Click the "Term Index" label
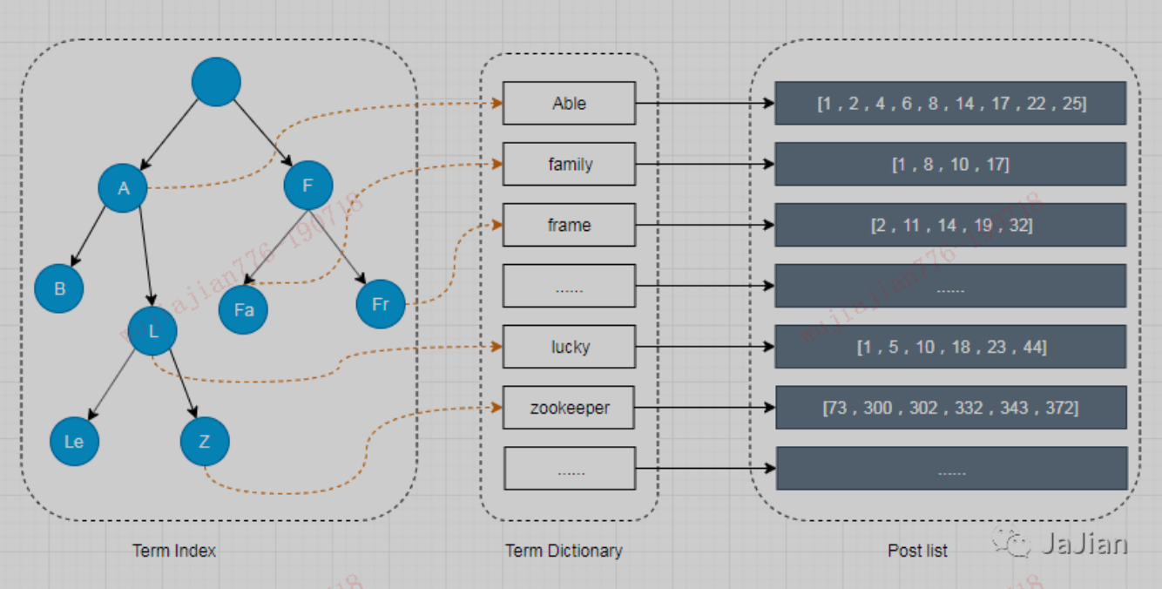The image size is (1162, 589). [x=174, y=551]
